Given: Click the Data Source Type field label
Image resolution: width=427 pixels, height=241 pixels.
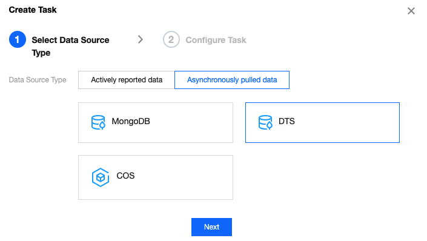Looking at the screenshot, I should click(x=38, y=80).
